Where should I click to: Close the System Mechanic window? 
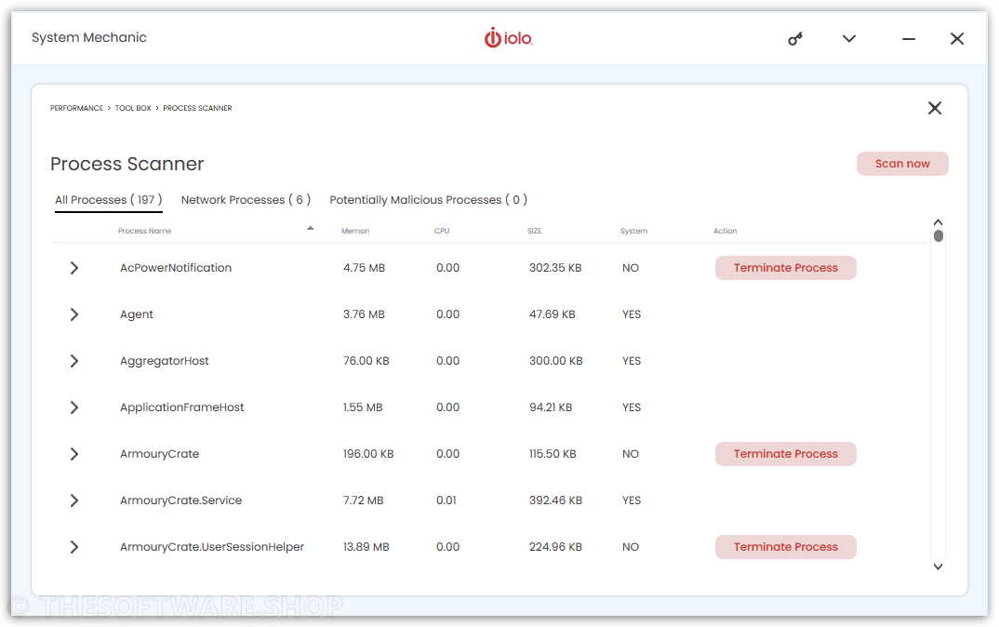[957, 39]
